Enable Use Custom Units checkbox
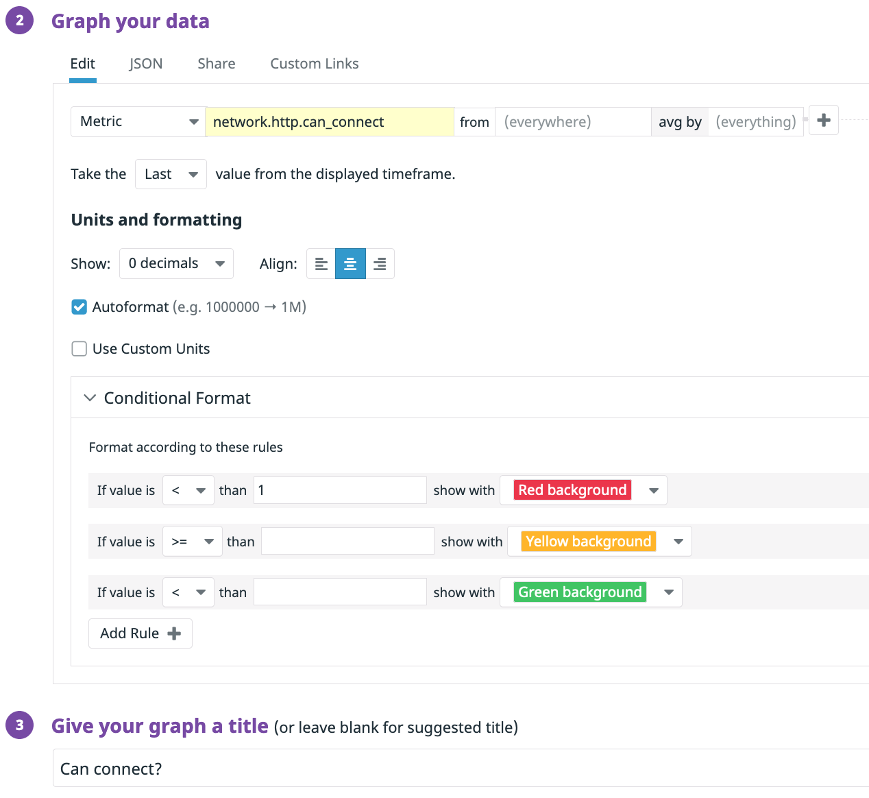This screenshot has width=869, height=798. click(79, 349)
